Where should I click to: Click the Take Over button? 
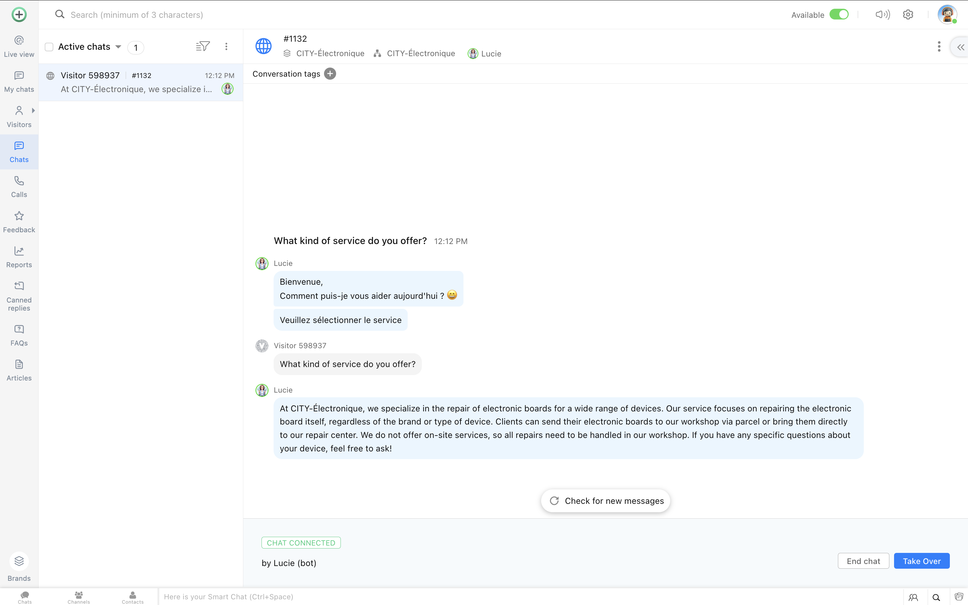tap(921, 561)
